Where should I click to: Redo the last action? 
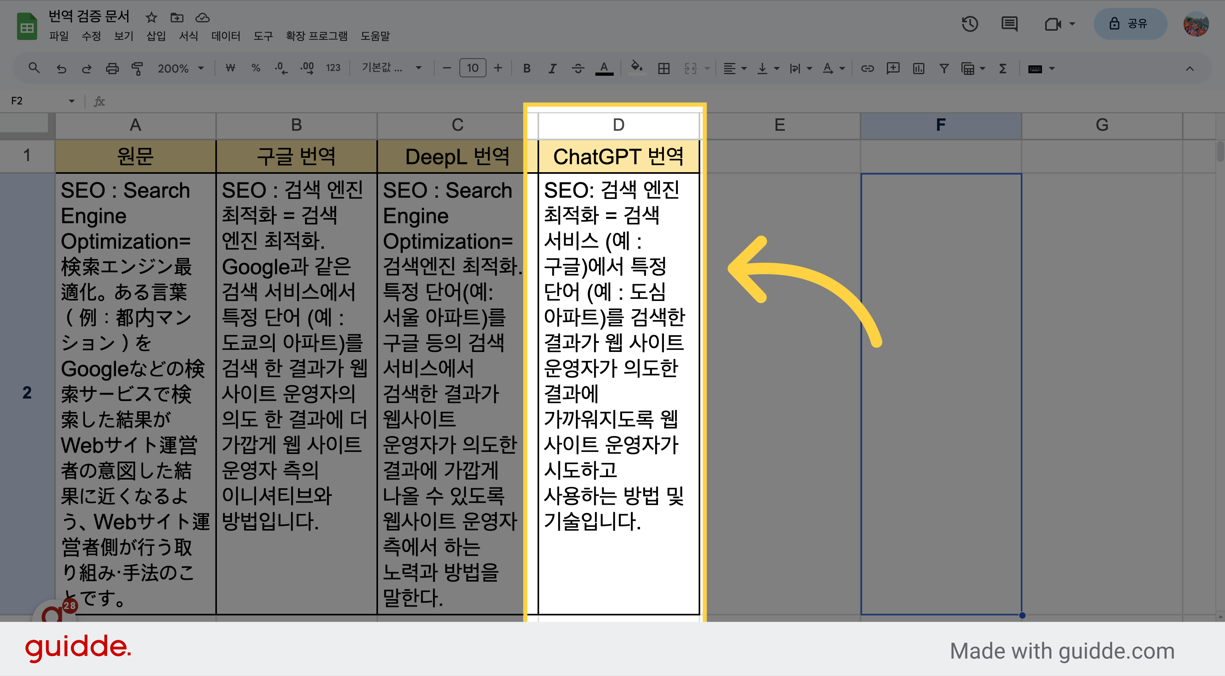[87, 69]
